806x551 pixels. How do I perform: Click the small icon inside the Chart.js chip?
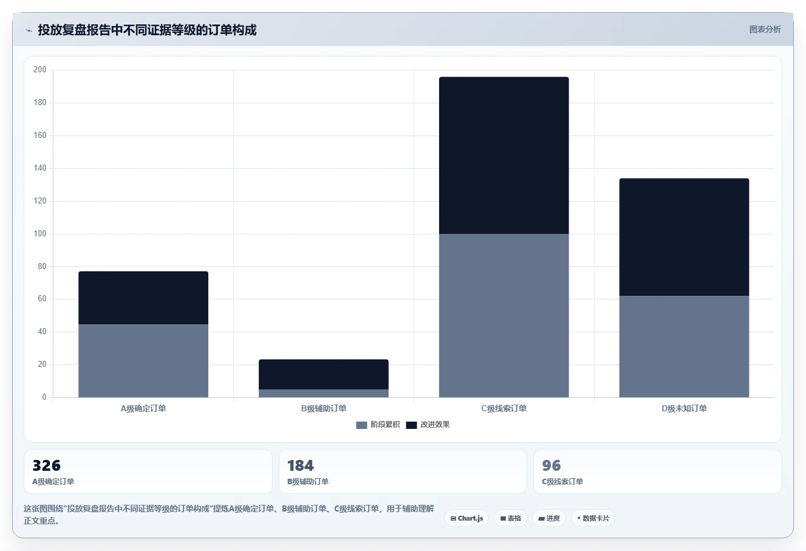coord(453,518)
